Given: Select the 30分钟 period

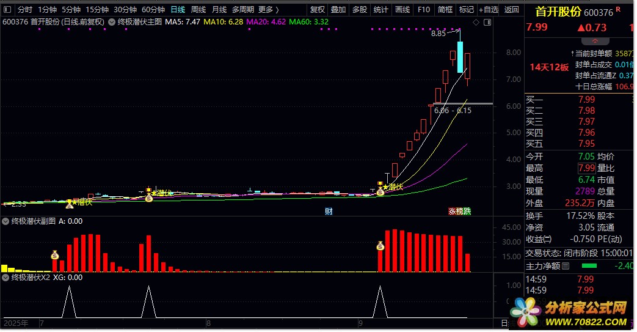Looking at the screenshot, I should coord(125,9).
